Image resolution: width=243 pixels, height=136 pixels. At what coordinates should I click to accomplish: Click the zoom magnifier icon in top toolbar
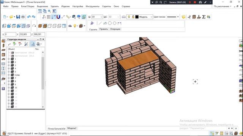coord(49,11)
